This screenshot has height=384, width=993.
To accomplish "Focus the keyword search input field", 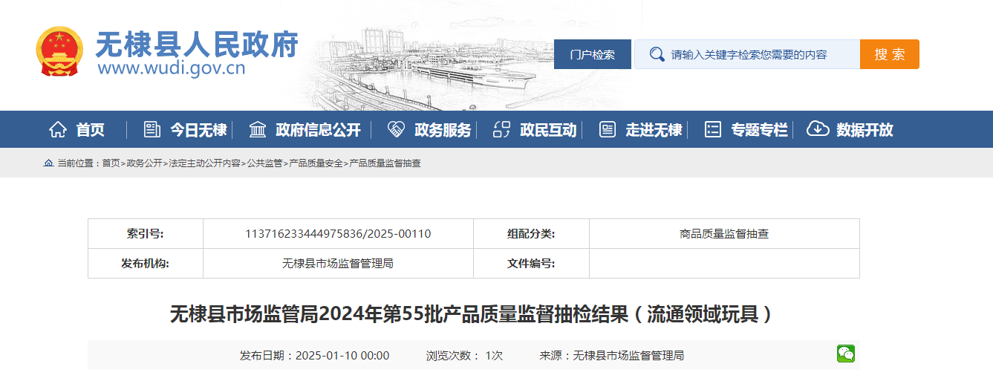I will (x=747, y=54).
